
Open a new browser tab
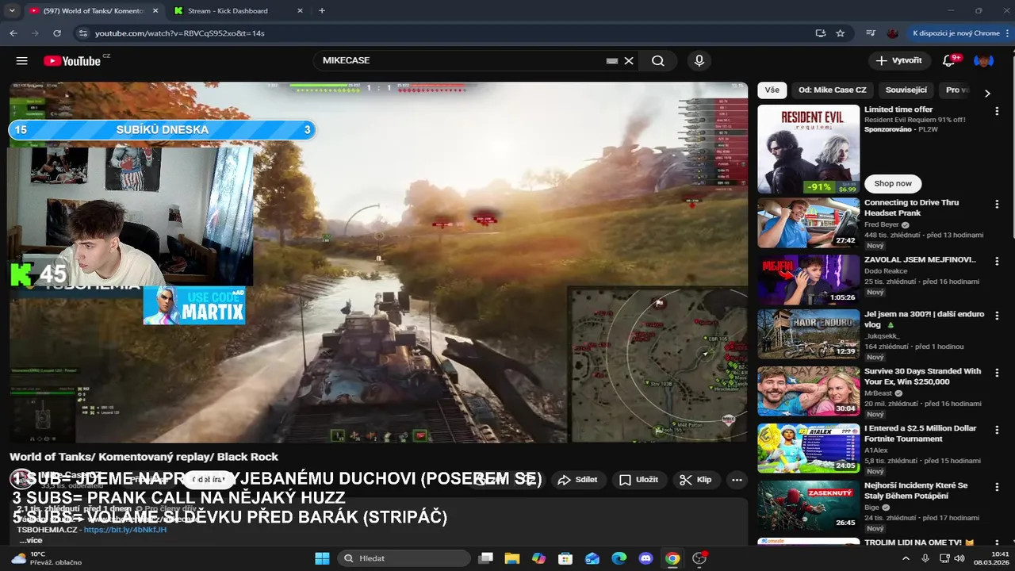[321, 11]
